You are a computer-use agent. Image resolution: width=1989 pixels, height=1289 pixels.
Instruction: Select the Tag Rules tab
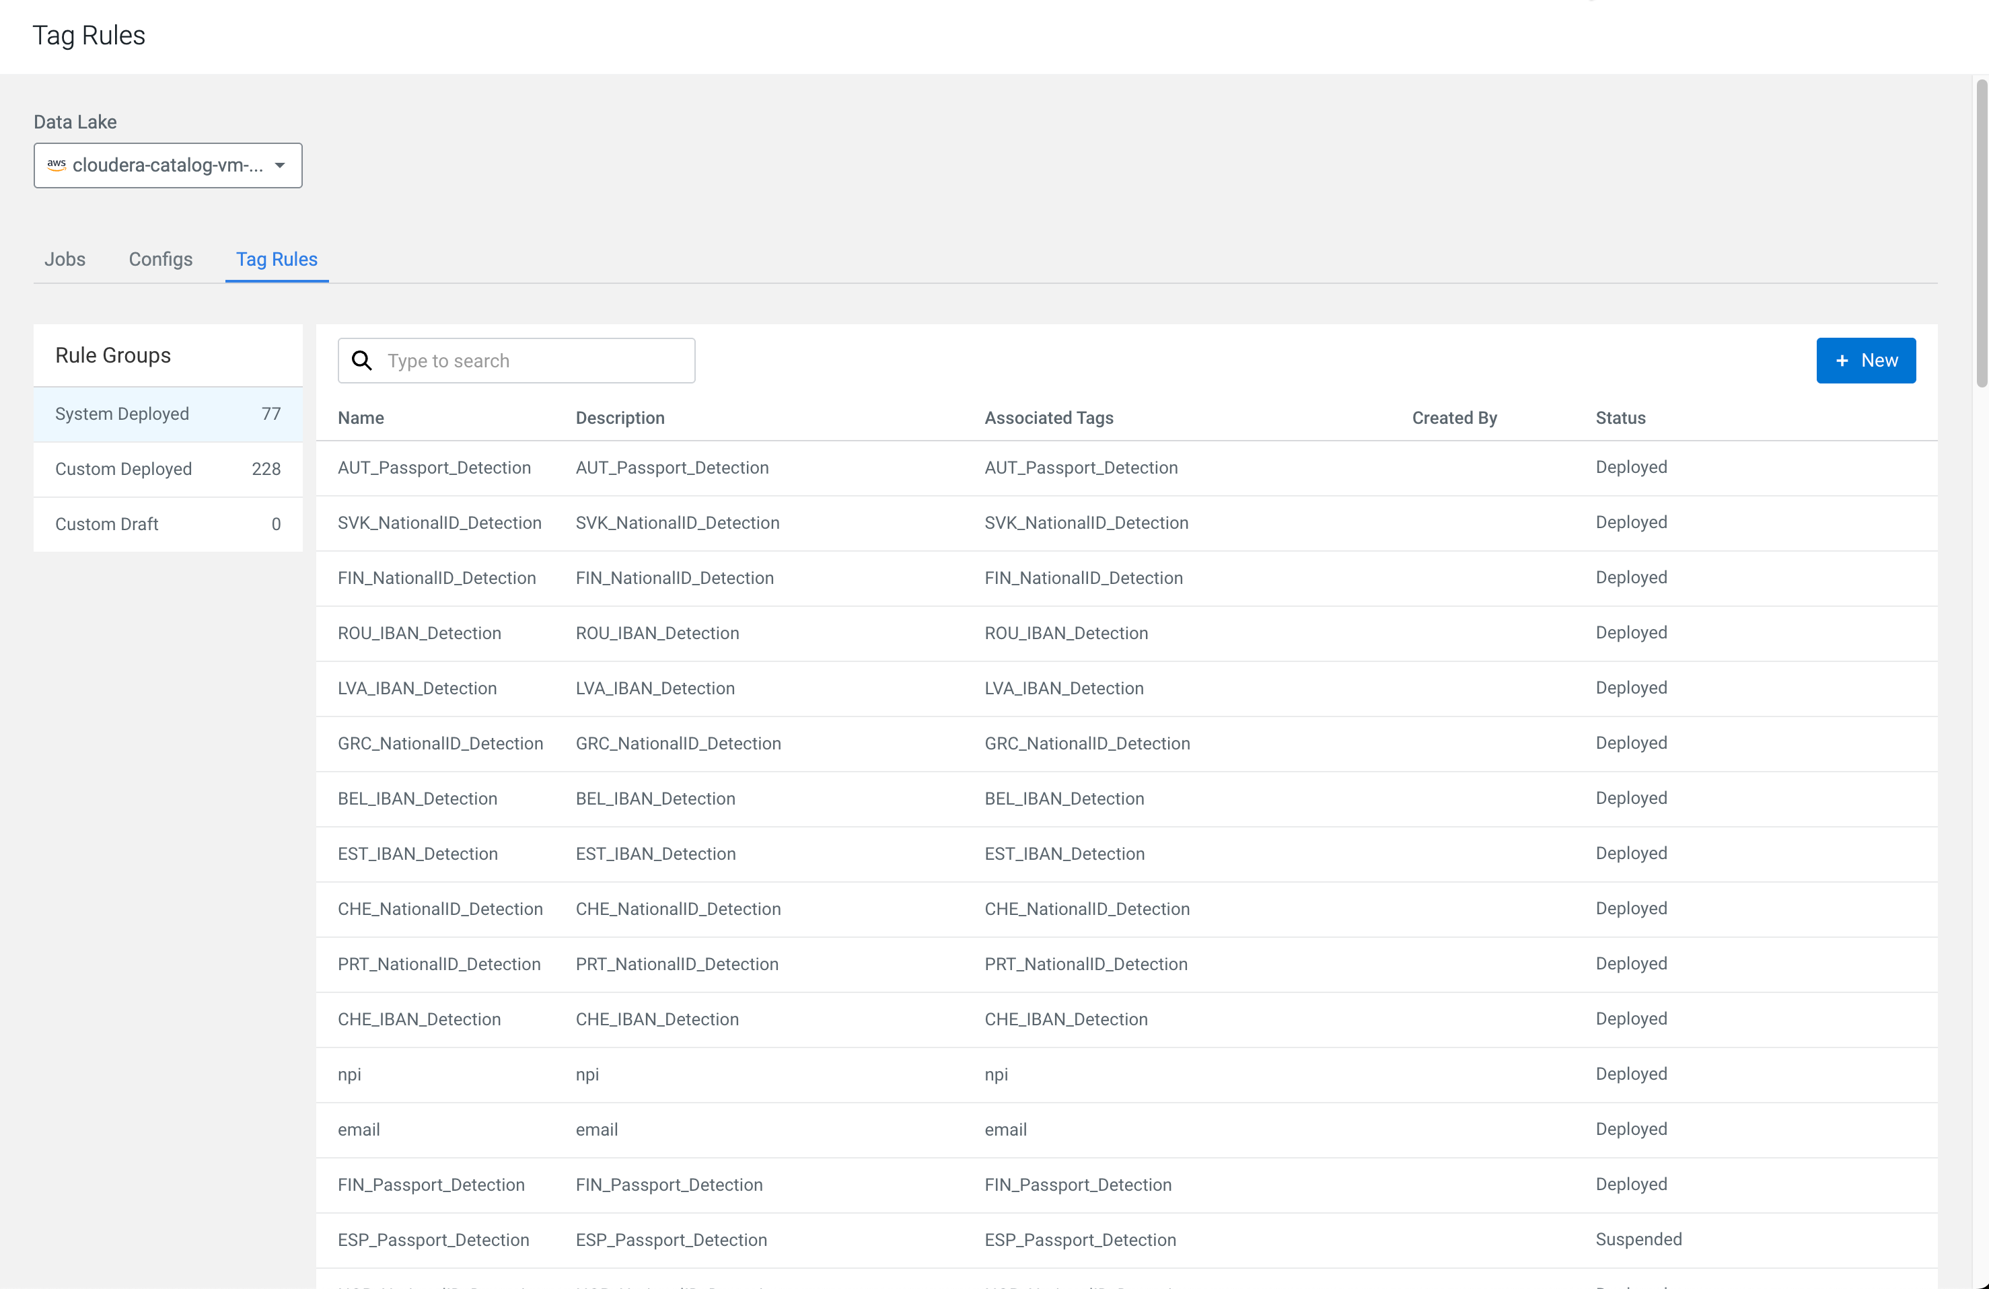277,259
